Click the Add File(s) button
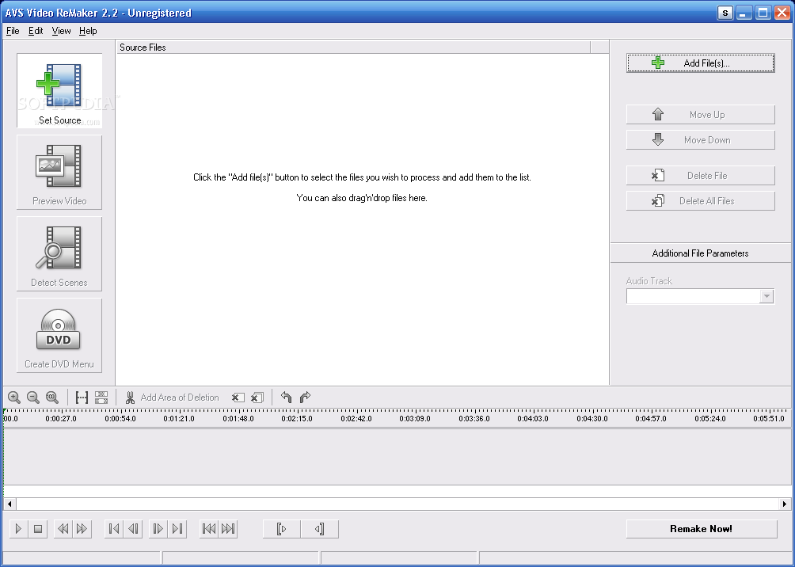 coord(700,63)
